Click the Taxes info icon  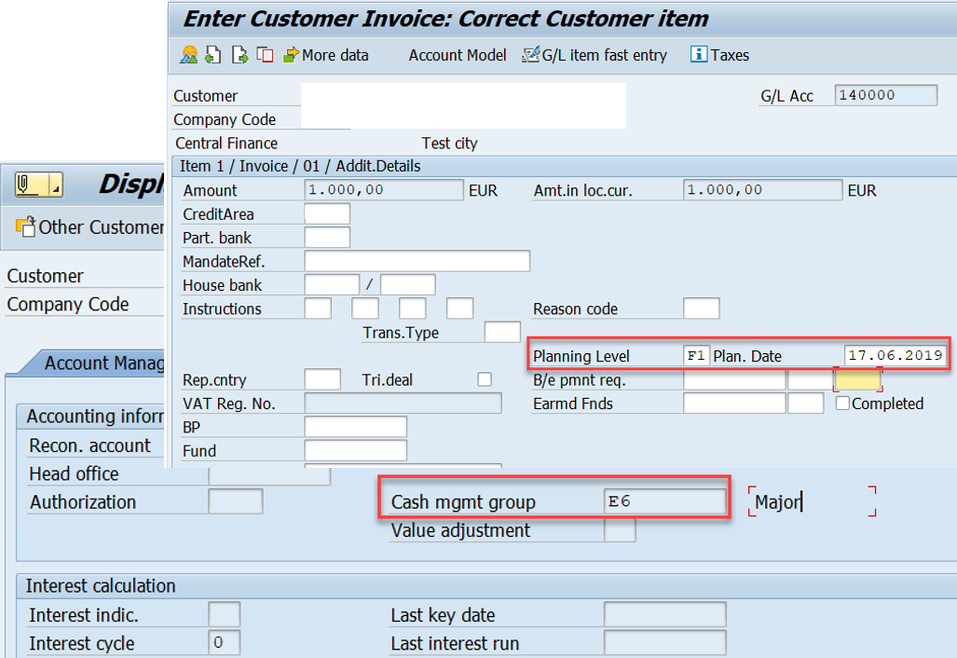pyautogui.click(x=699, y=55)
